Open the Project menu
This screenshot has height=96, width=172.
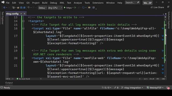click(36, 3)
